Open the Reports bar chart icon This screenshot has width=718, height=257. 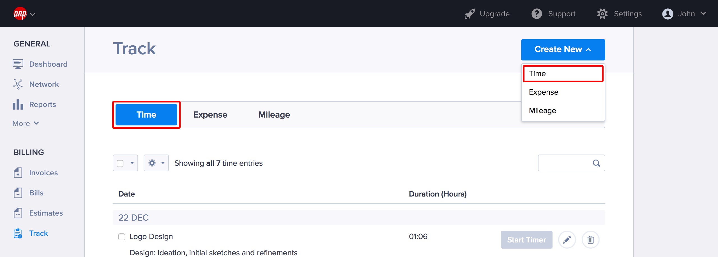click(x=18, y=104)
